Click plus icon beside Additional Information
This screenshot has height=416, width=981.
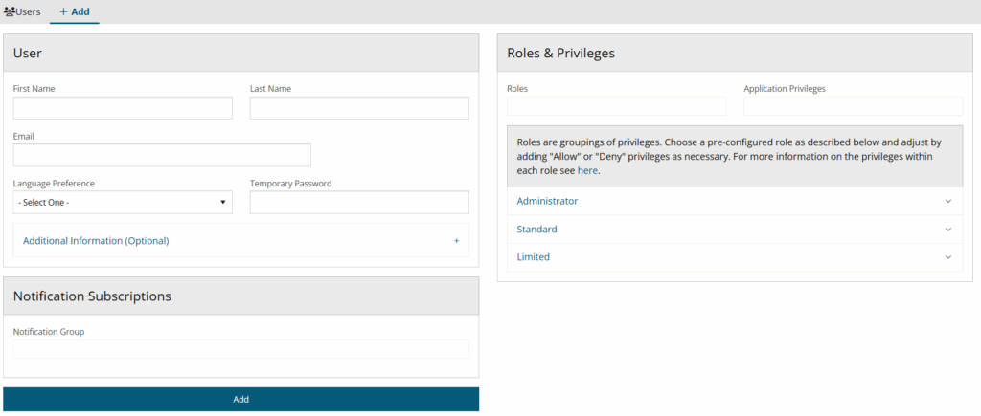click(x=456, y=241)
